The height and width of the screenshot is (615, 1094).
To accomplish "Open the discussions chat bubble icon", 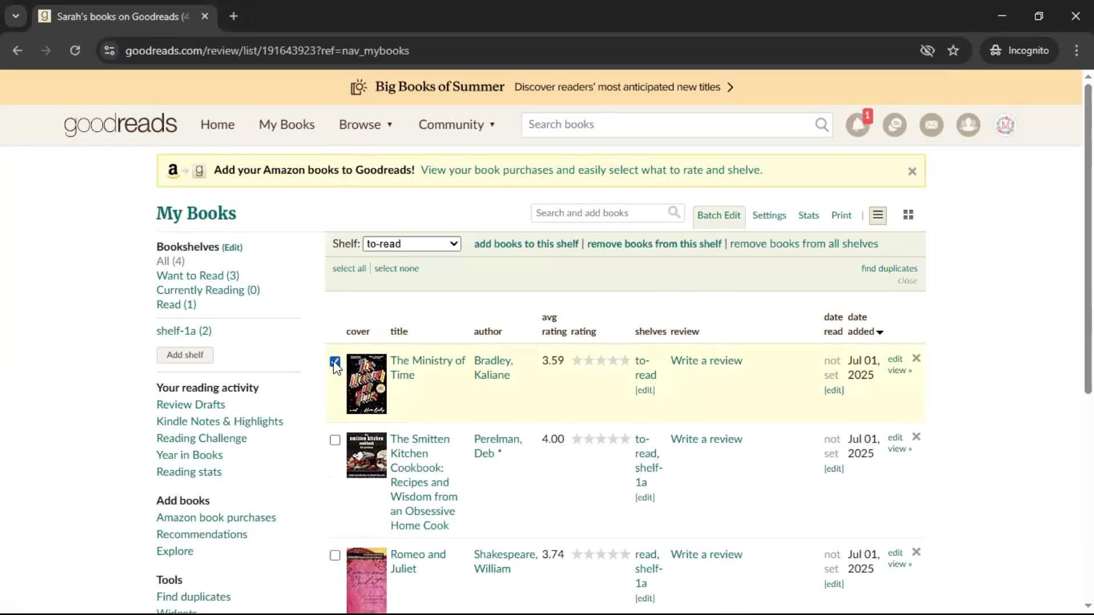I will pyautogui.click(x=895, y=125).
